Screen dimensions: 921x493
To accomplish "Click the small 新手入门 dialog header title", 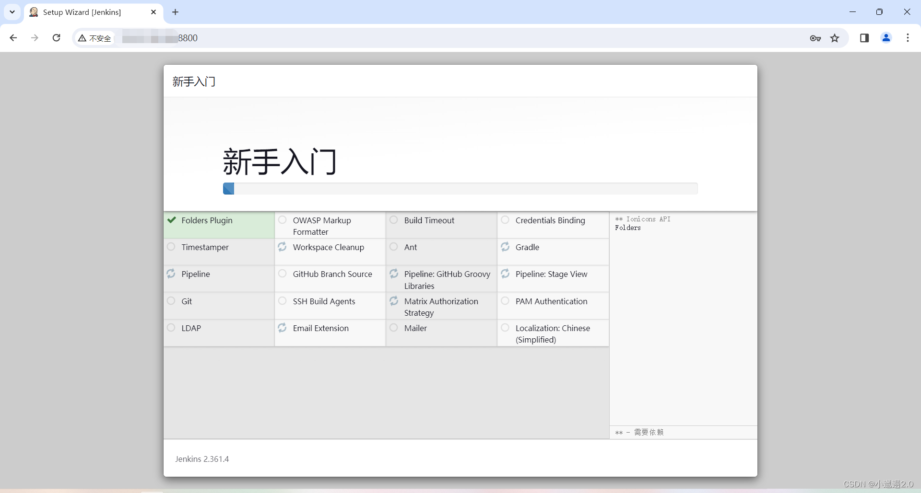I will (194, 82).
